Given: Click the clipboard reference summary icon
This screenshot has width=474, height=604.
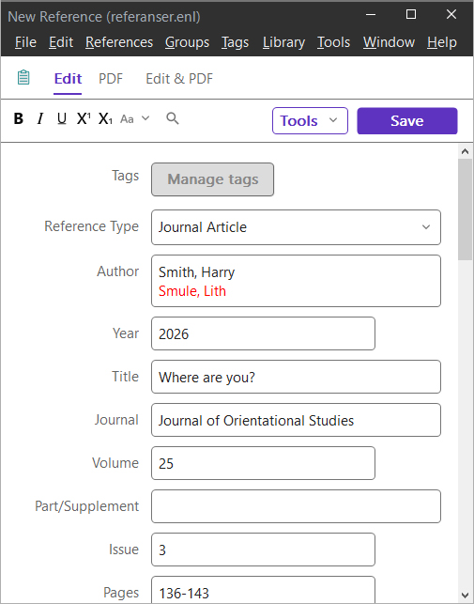Looking at the screenshot, I should (23, 77).
